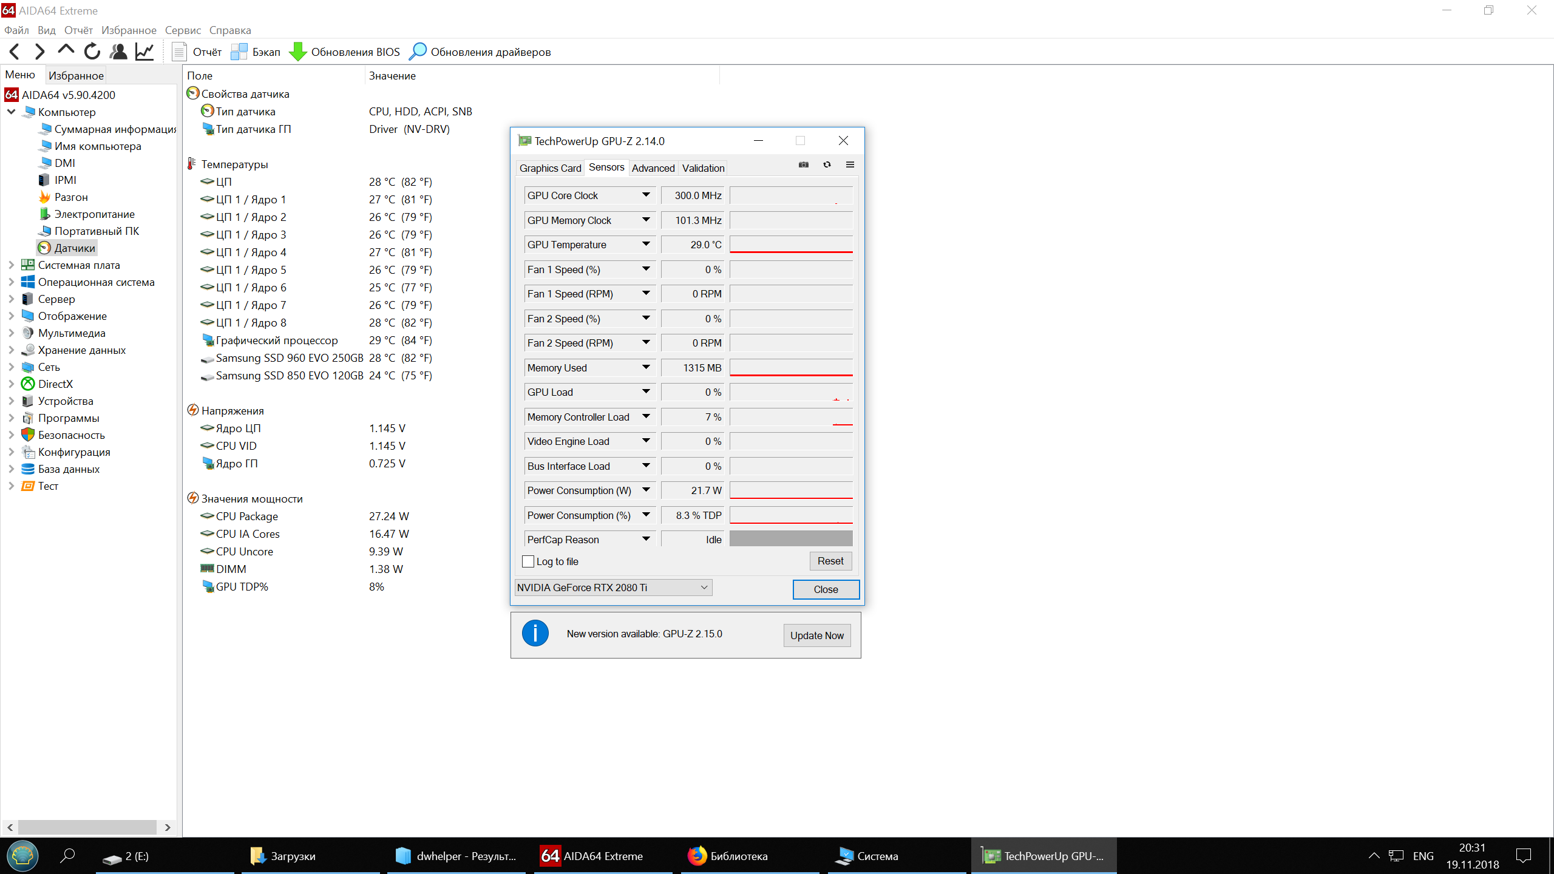Click the Update Now button
Image resolution: width=1554 pixels, height=874 pixels.
coord(816,635)
